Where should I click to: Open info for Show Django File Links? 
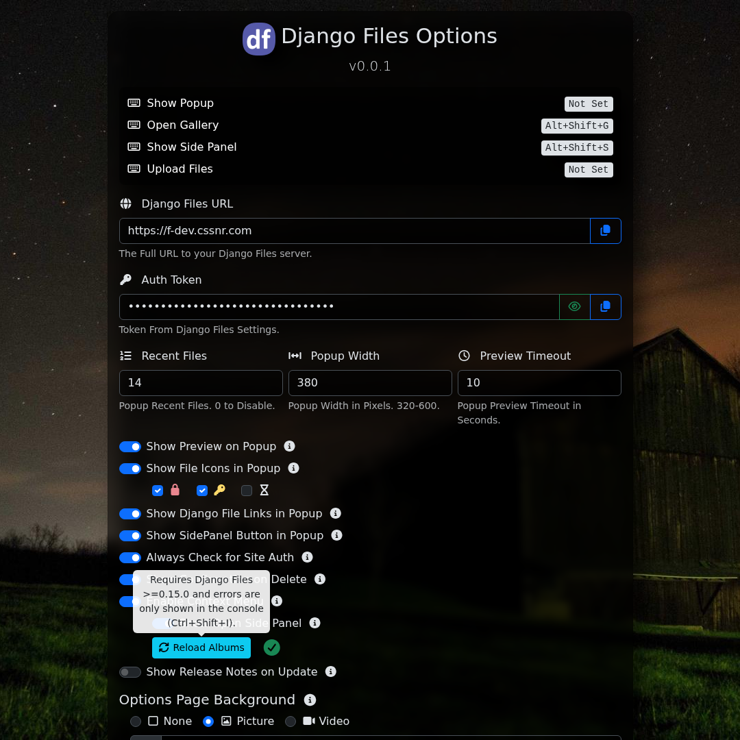335,513
